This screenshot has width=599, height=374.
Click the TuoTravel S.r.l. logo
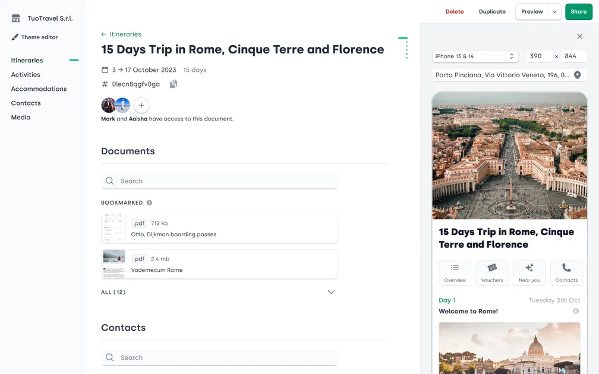pyautogui.click(x=15, y=17)
